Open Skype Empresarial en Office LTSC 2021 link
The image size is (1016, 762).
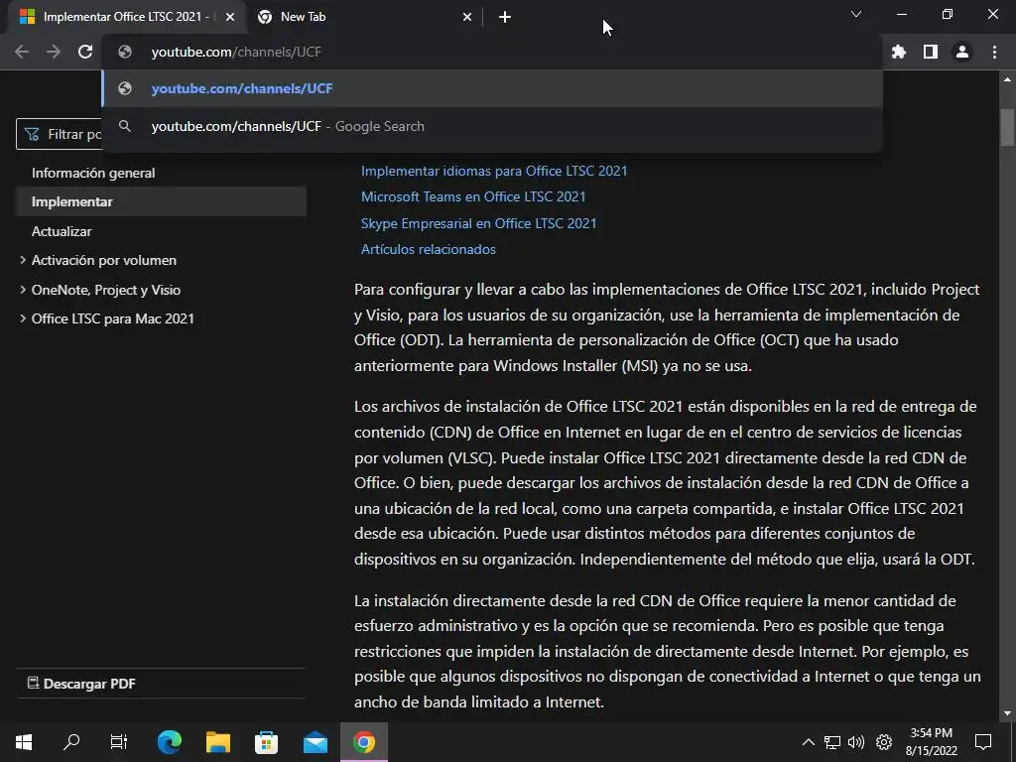pos(478,223)
